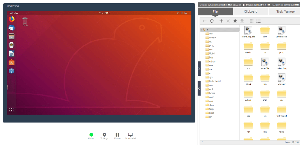Click the Device upload 4.3 MB label
This screenshot has width=300, height=146.
click(258, 5)
